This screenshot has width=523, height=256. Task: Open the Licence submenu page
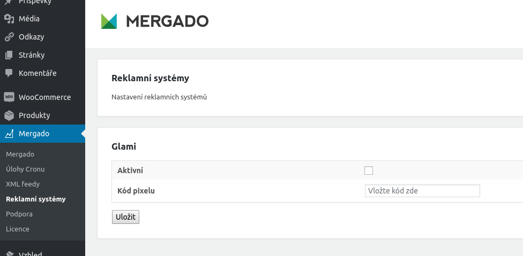[18, 229]
